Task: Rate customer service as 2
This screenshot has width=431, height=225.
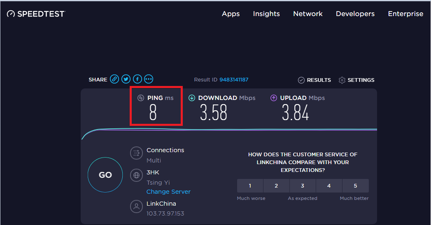Action: click(x=276, y=186)
